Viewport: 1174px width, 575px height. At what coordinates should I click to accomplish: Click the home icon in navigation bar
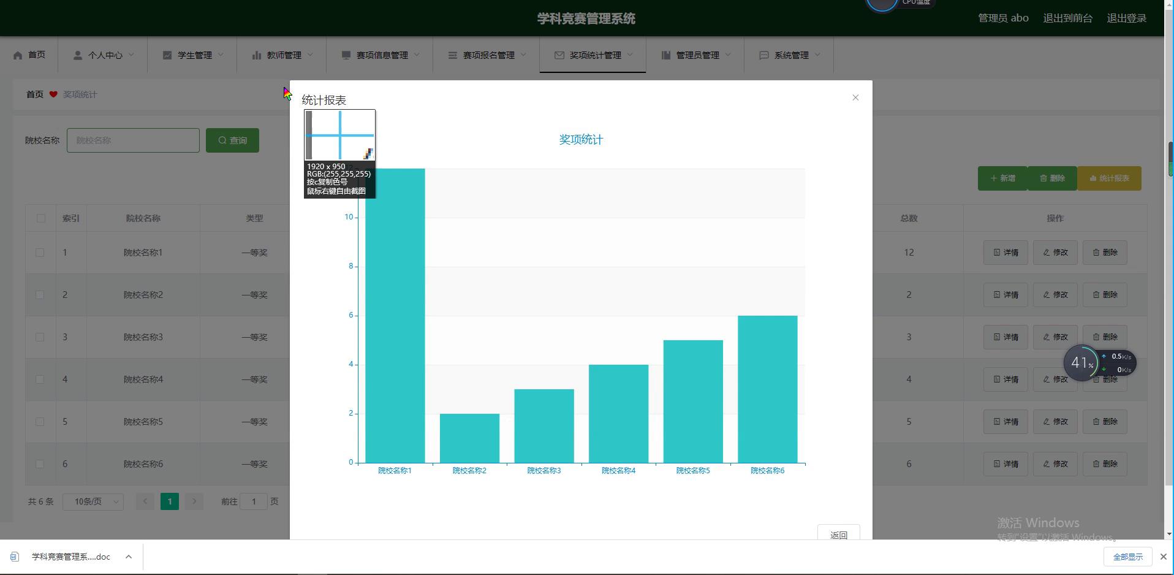(x=18, y=55)
